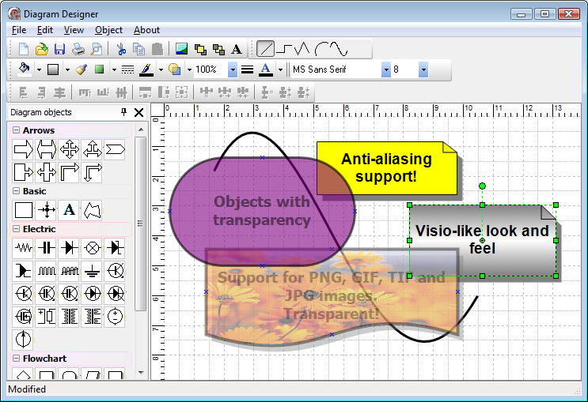The image size is (588, 402).
Task: Open the Object menu
Action: click(x=108, y=30)
